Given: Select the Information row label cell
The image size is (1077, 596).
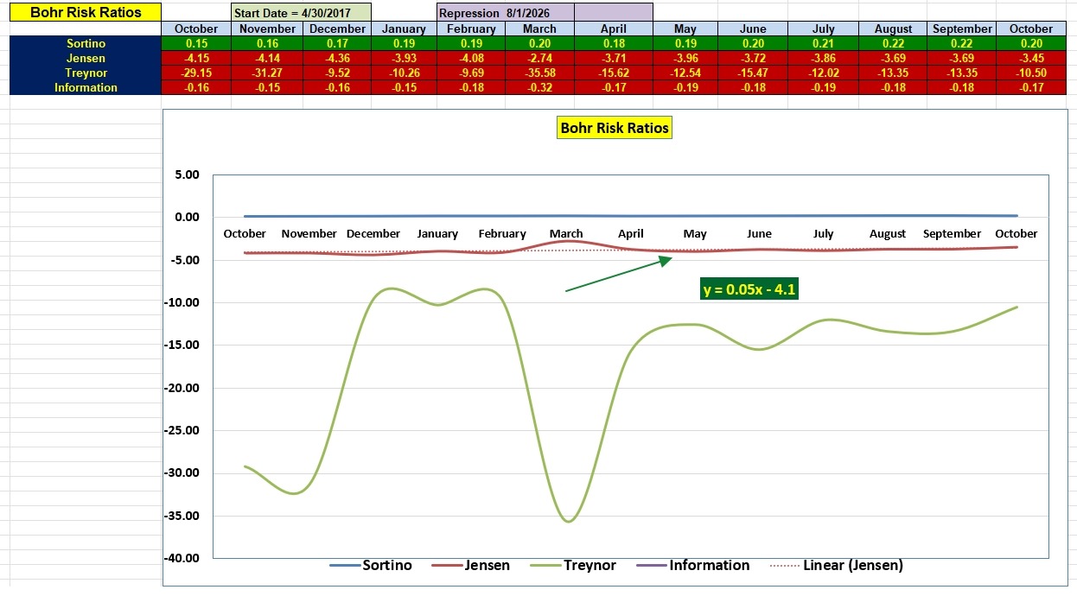Looking at the screenshot, I should tap(86, 87).
